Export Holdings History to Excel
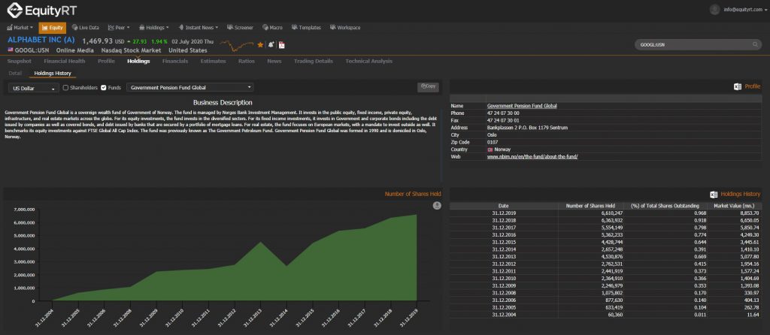 [x=714, y=195]
